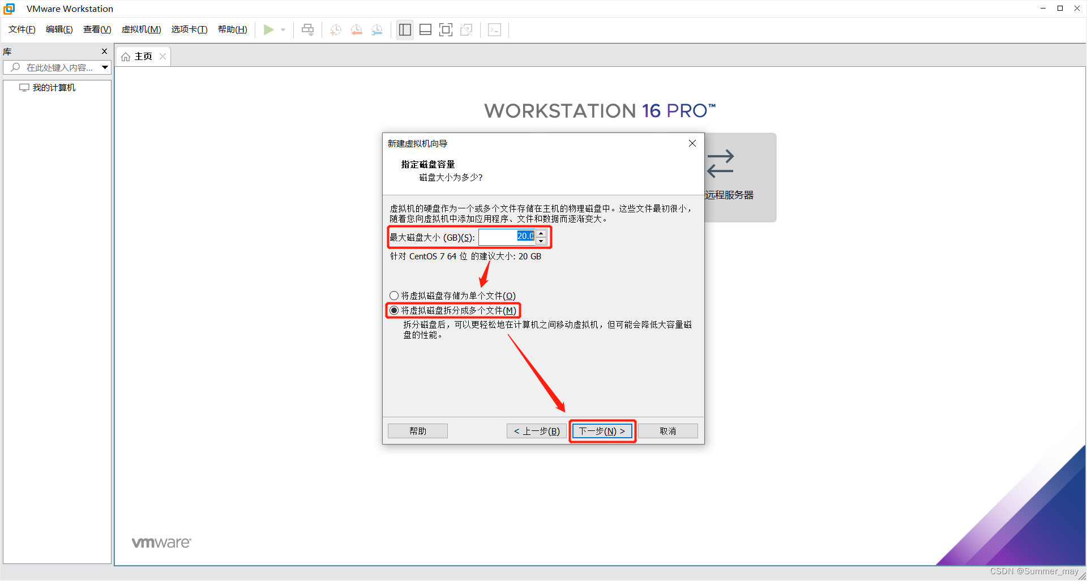Click the 帮助 button in the wizard
The width and height of the screenshot is (1087, 581).
[x=418, y=431]
